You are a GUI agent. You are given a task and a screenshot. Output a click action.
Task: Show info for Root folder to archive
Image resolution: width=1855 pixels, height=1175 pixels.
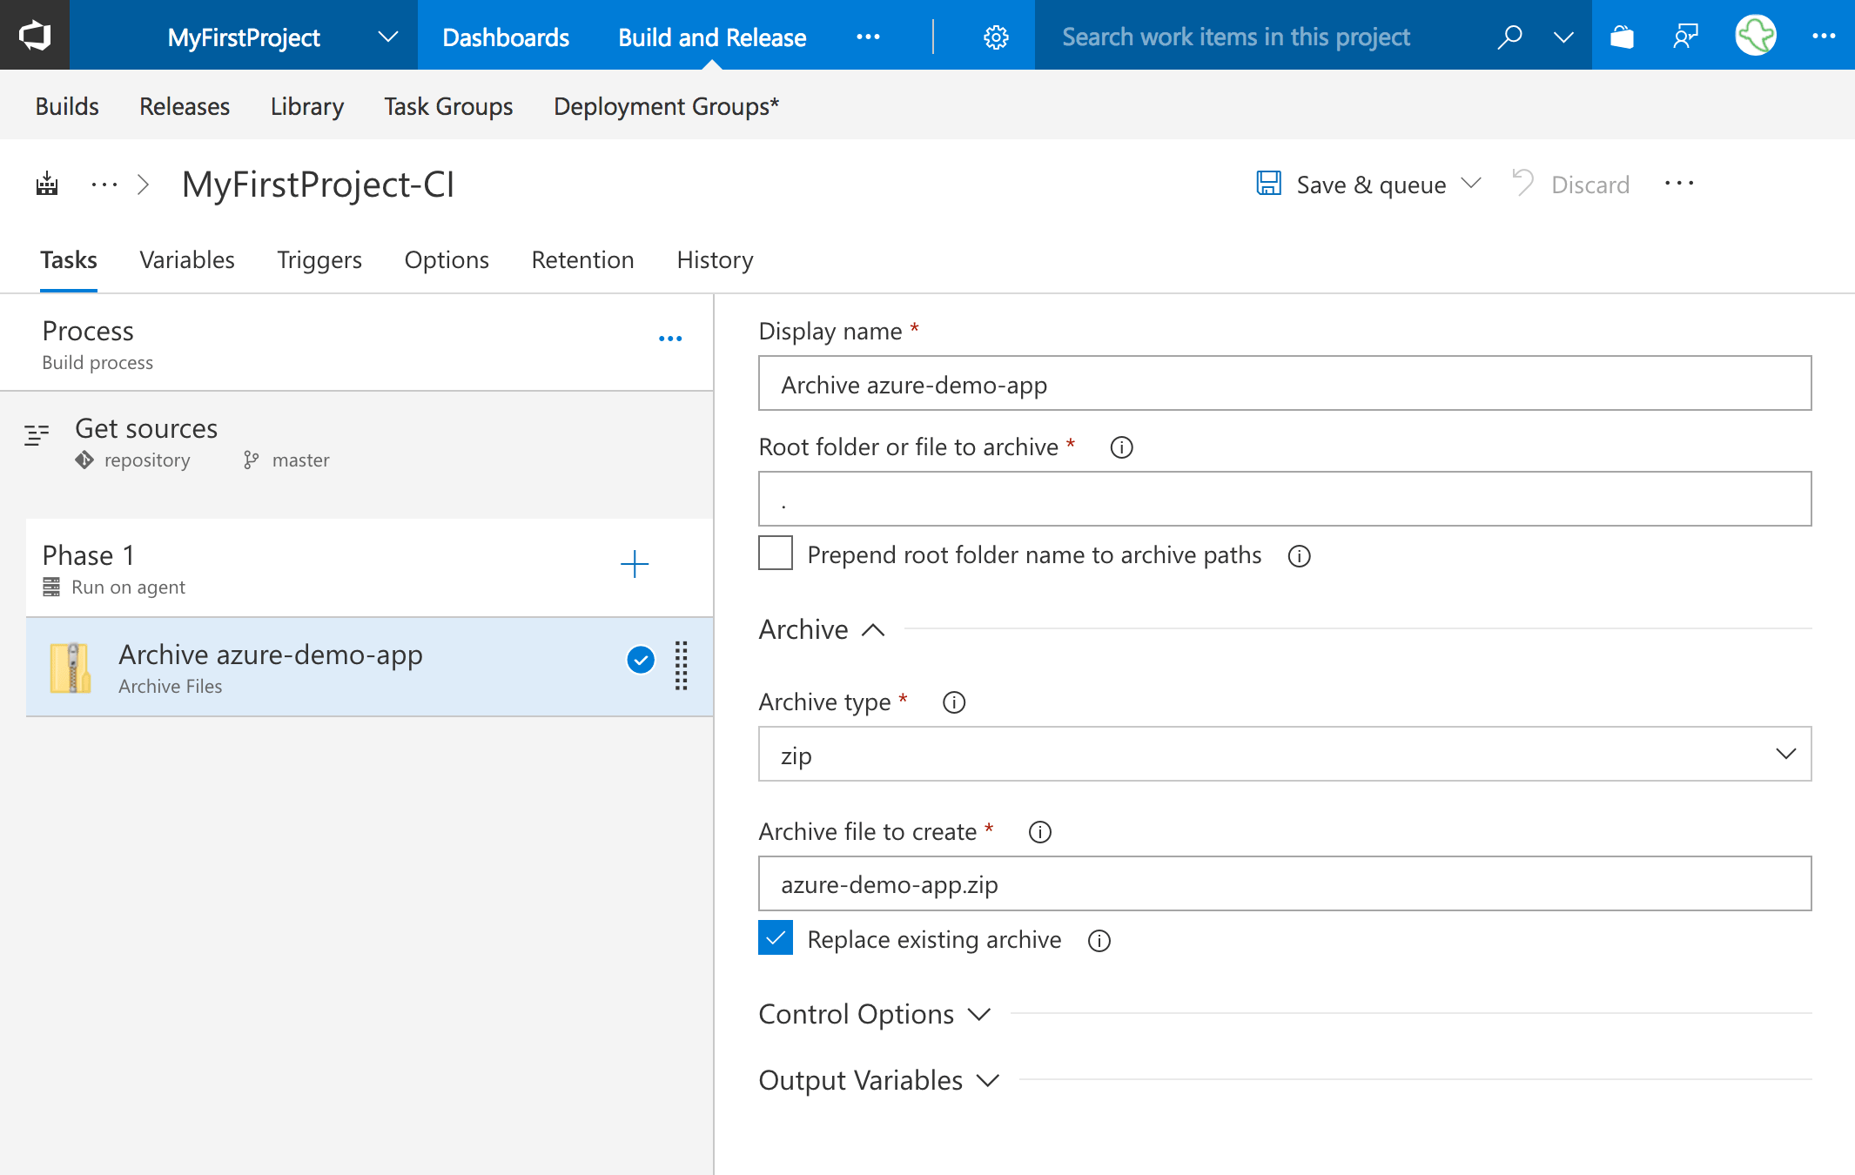[1121, 447]
